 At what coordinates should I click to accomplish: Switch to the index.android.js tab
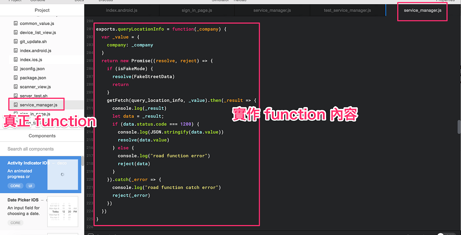(x=121, y=10)
